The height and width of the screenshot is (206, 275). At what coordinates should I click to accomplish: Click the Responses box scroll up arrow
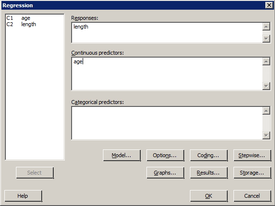point(266,27)
